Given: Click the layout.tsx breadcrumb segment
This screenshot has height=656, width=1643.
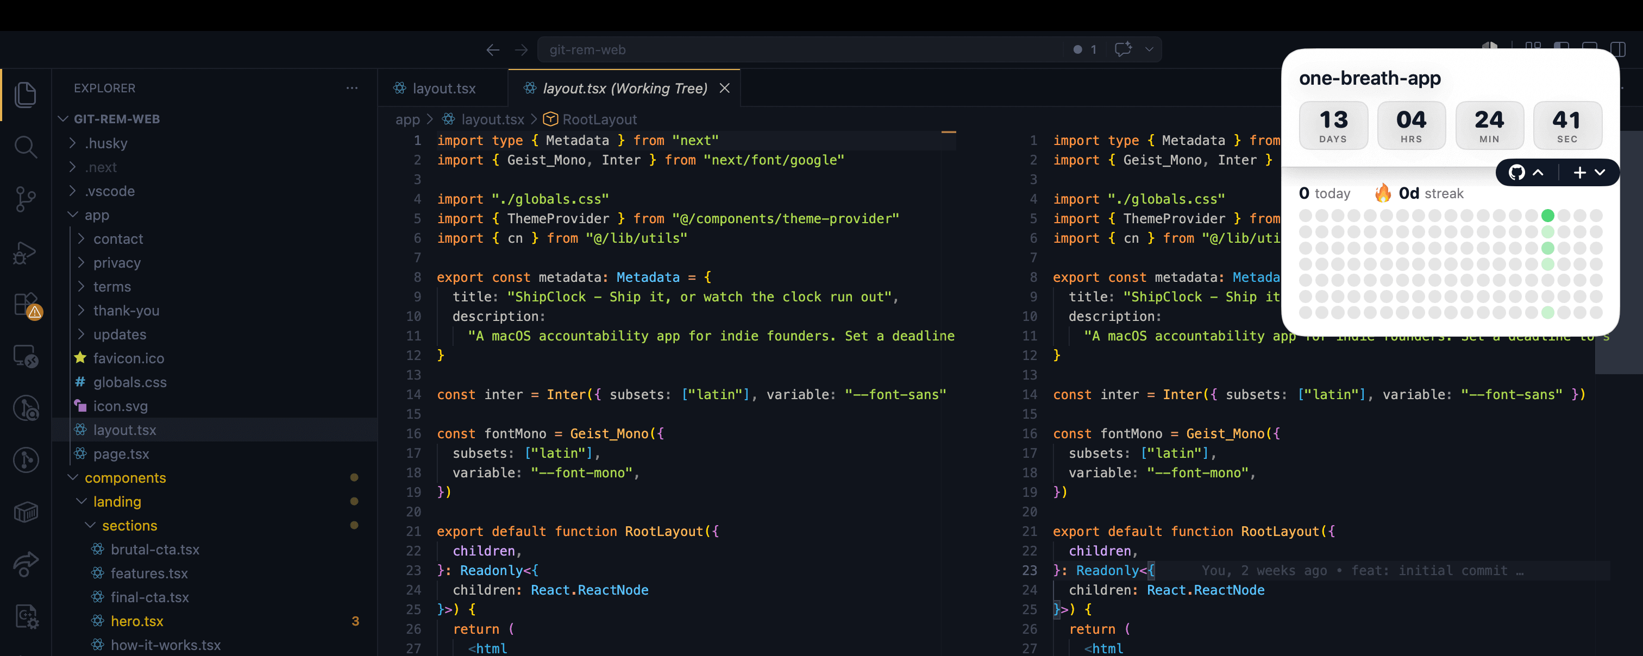Looking at the screenshot, I should pyautogui.click(x=492, y=119).
